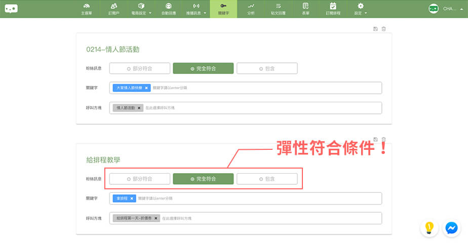The image size is (468, 244).
Task: Delete the 給排程教學 rule with trash icon
Action: coord(383,139)
